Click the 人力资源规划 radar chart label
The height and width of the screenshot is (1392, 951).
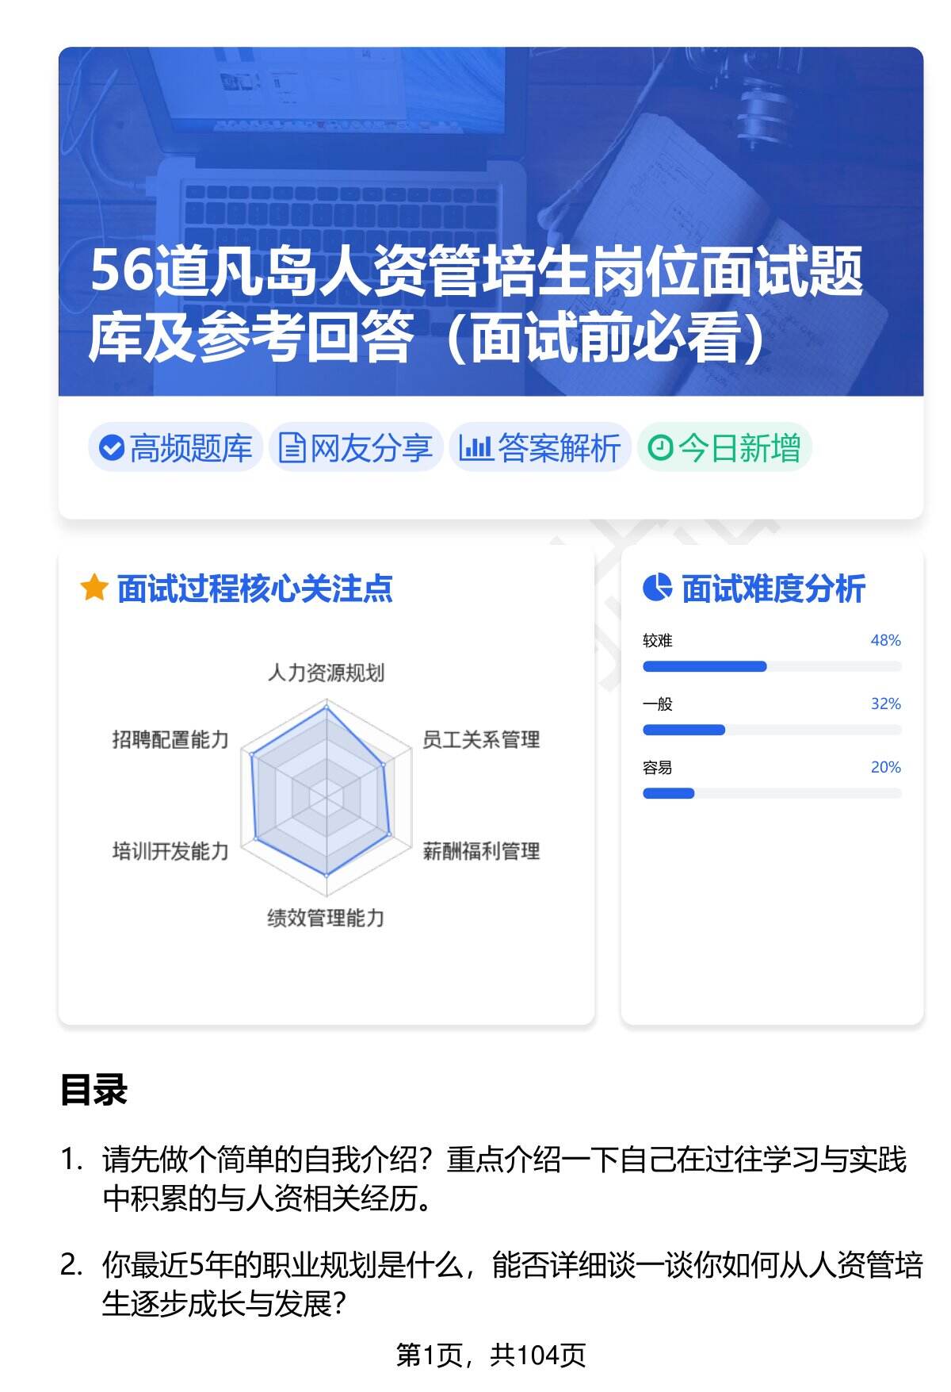pyautogui.click(x=326, y=673)
